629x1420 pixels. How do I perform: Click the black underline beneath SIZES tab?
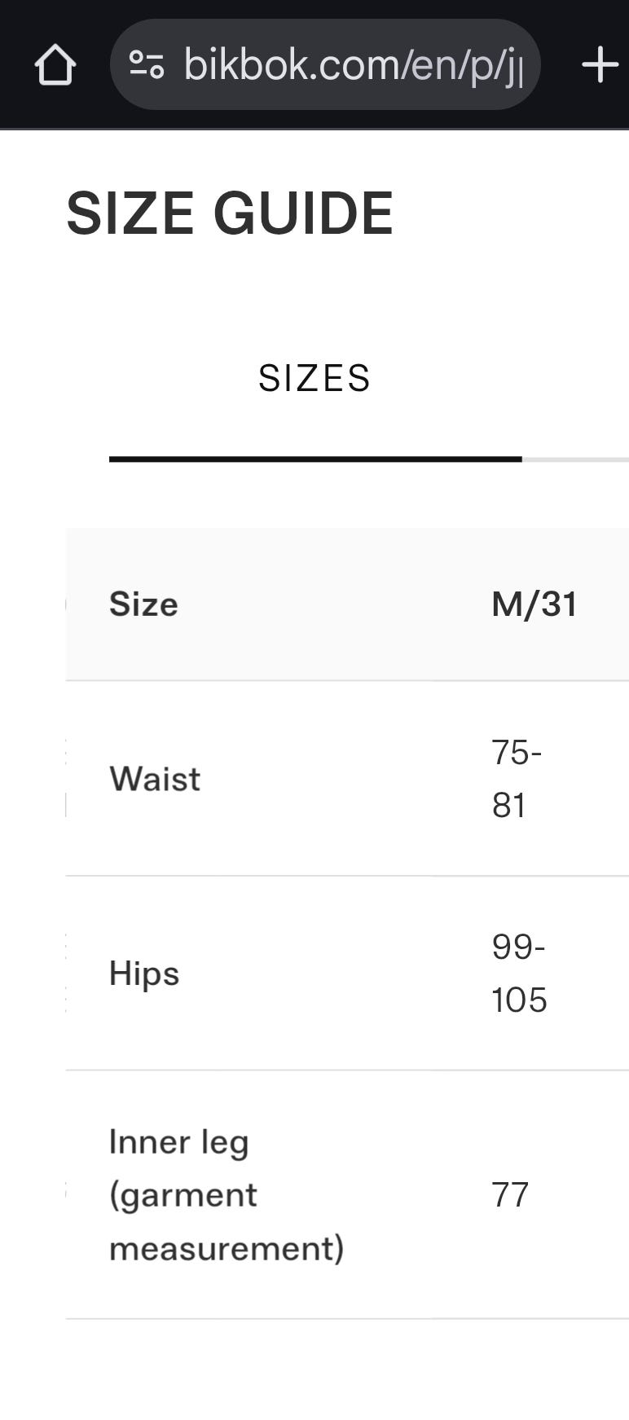(x=314, y=459)
